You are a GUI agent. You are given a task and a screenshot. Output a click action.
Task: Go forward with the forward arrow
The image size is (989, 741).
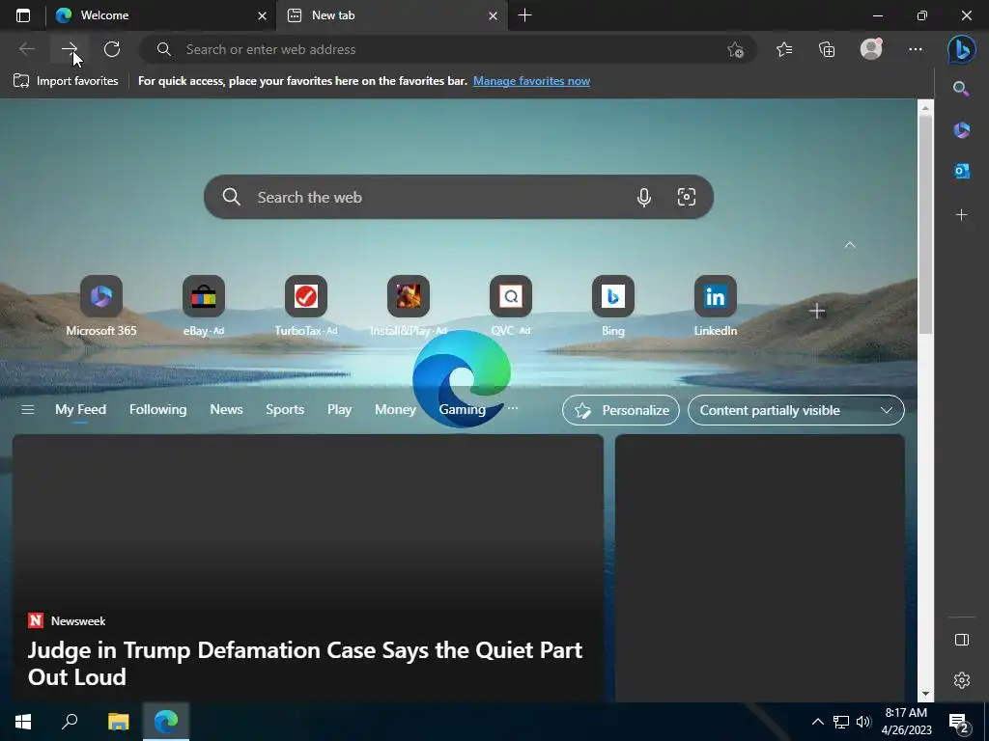pos(70,49)
